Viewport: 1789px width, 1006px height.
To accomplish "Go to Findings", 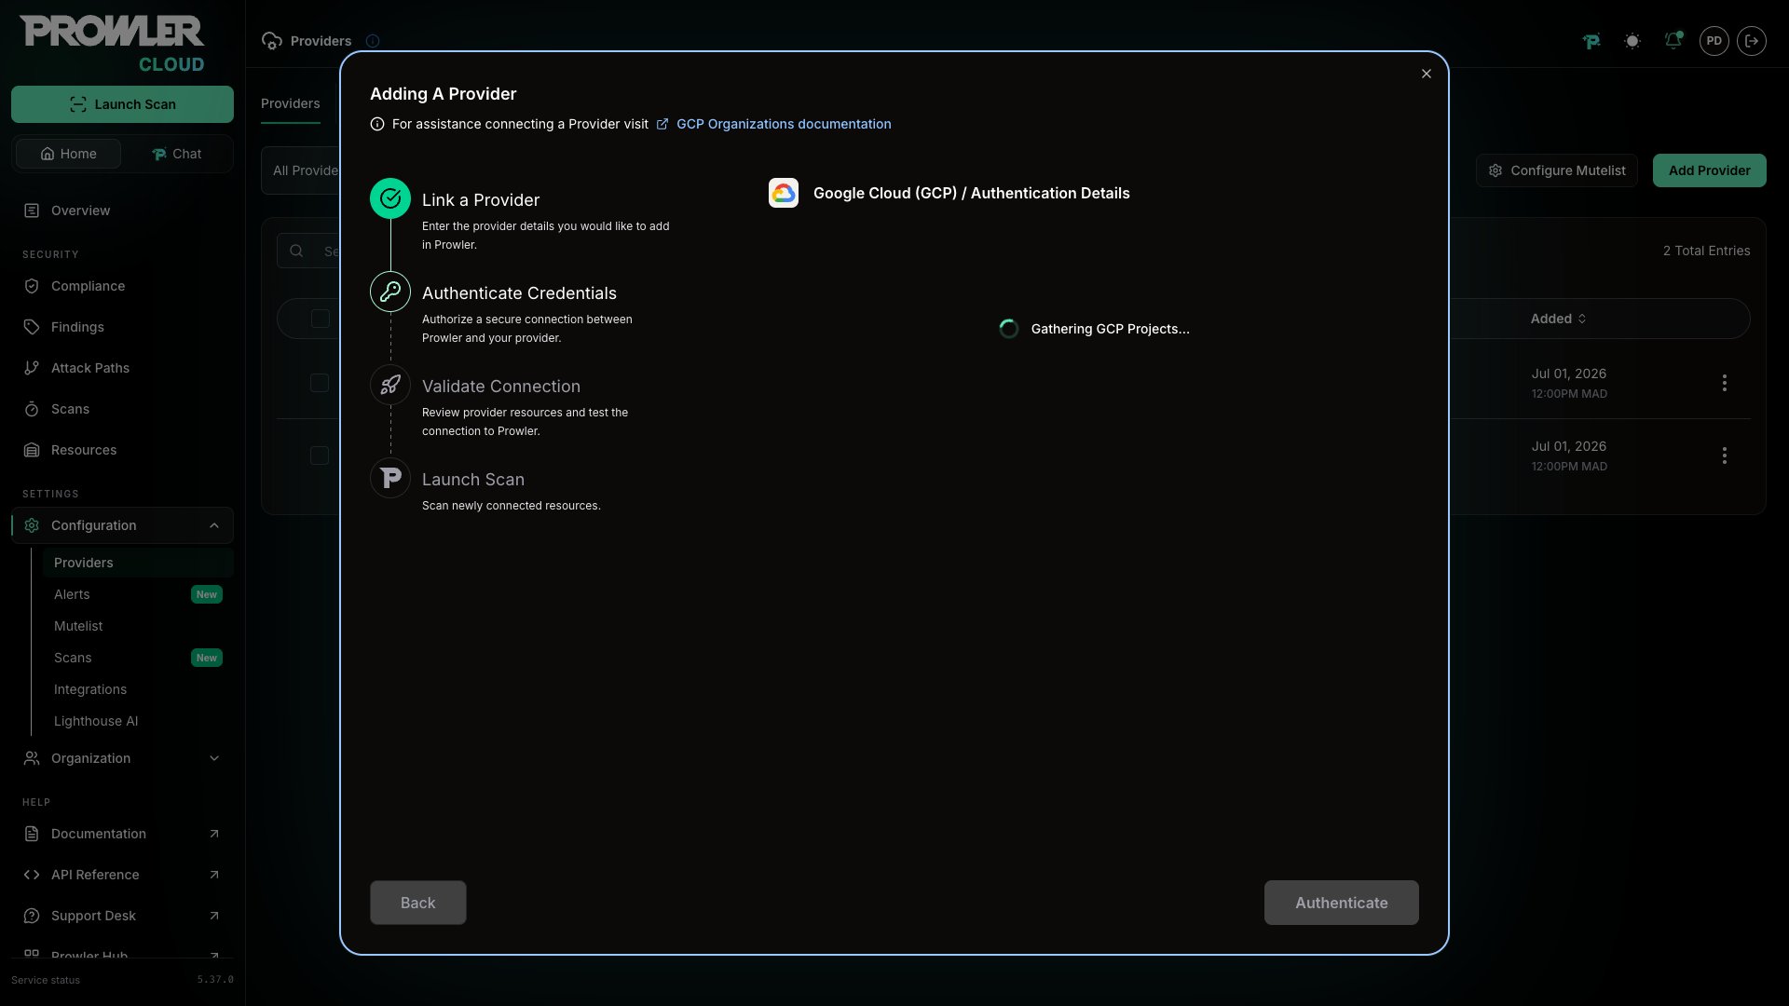I will pyautogui.click(x=122, y=327).
